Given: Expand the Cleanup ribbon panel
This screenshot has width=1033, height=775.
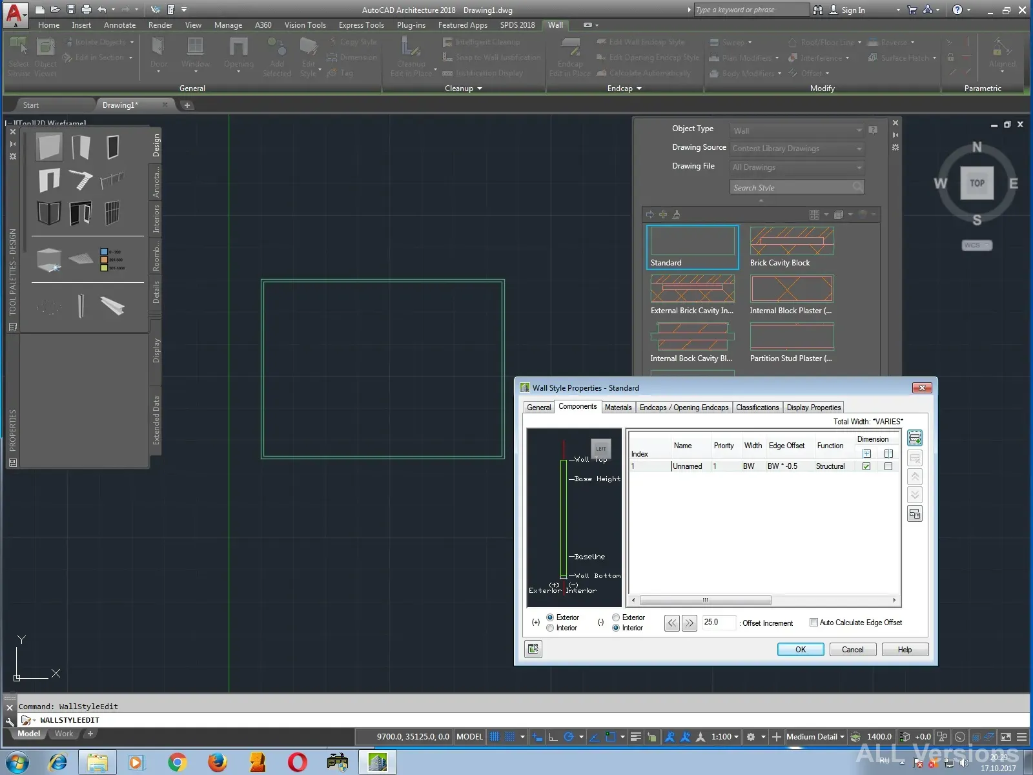Looking at the screenshot, I should pos(464,88).
